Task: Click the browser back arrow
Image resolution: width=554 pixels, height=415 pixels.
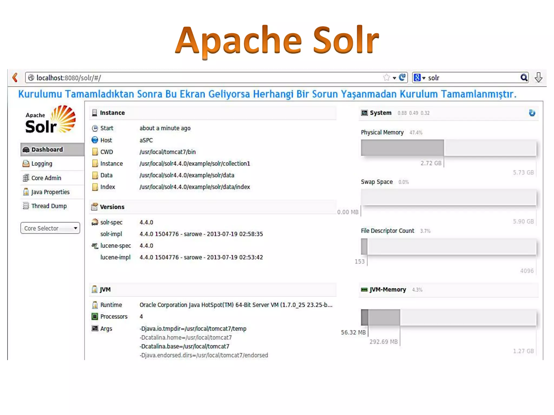Action: [15, 78]
